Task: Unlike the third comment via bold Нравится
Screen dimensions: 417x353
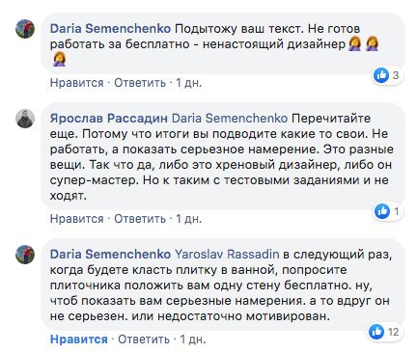Action: point(79,339)
